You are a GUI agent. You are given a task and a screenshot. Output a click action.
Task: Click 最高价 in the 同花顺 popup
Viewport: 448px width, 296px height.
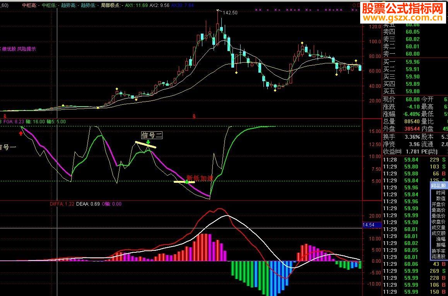(438, 210)
